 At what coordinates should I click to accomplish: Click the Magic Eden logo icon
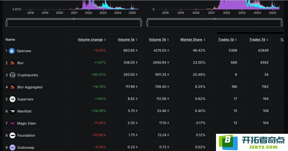point(12,123)
